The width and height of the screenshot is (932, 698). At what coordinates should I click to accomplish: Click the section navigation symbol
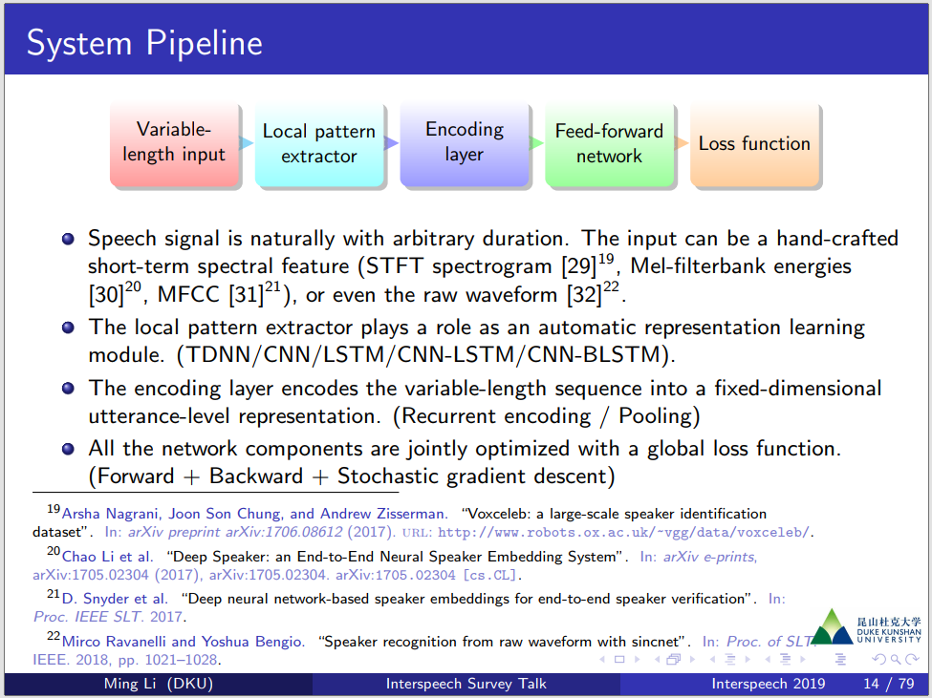(785, 660)
